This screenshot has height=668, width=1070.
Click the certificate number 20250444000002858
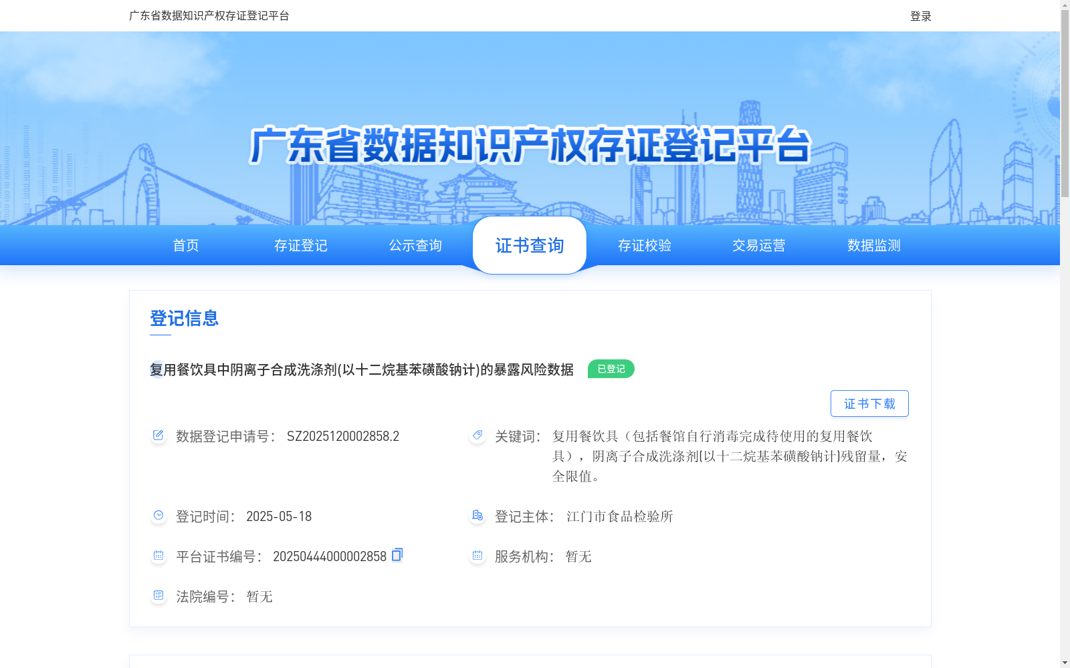click(330, 556)
